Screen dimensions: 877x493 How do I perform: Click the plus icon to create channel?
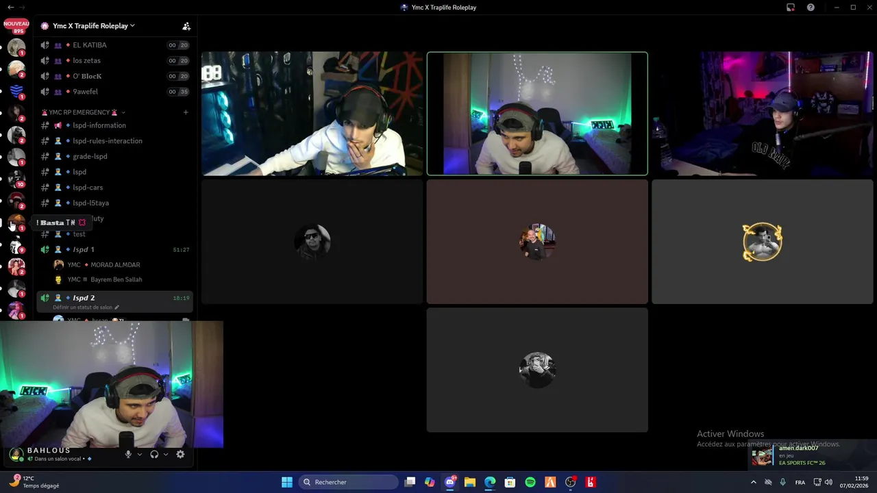(x=186, y=112)
